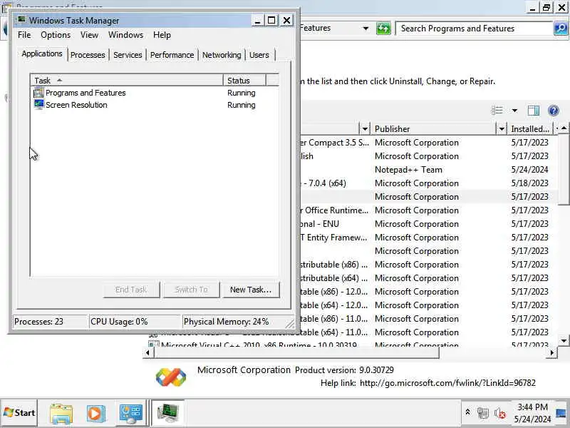Switch to the Users tab
Viewport: 570px width, 428px height.
(259, 55)
